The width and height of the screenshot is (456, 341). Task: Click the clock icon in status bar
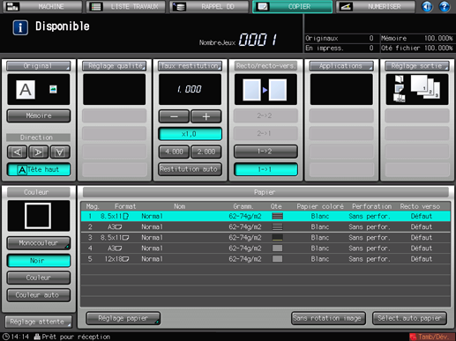(6, 337)
